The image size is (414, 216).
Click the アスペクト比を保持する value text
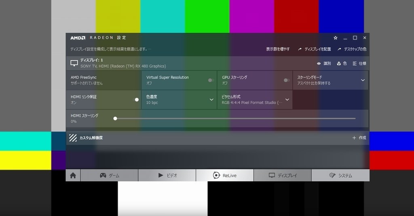point(314,83)
